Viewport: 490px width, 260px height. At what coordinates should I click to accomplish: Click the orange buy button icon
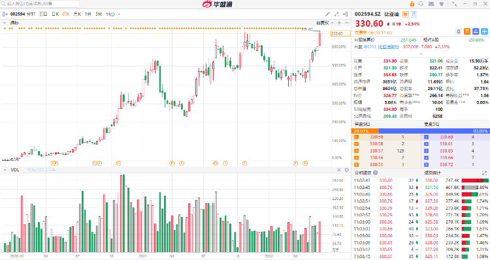click(467, 31)
